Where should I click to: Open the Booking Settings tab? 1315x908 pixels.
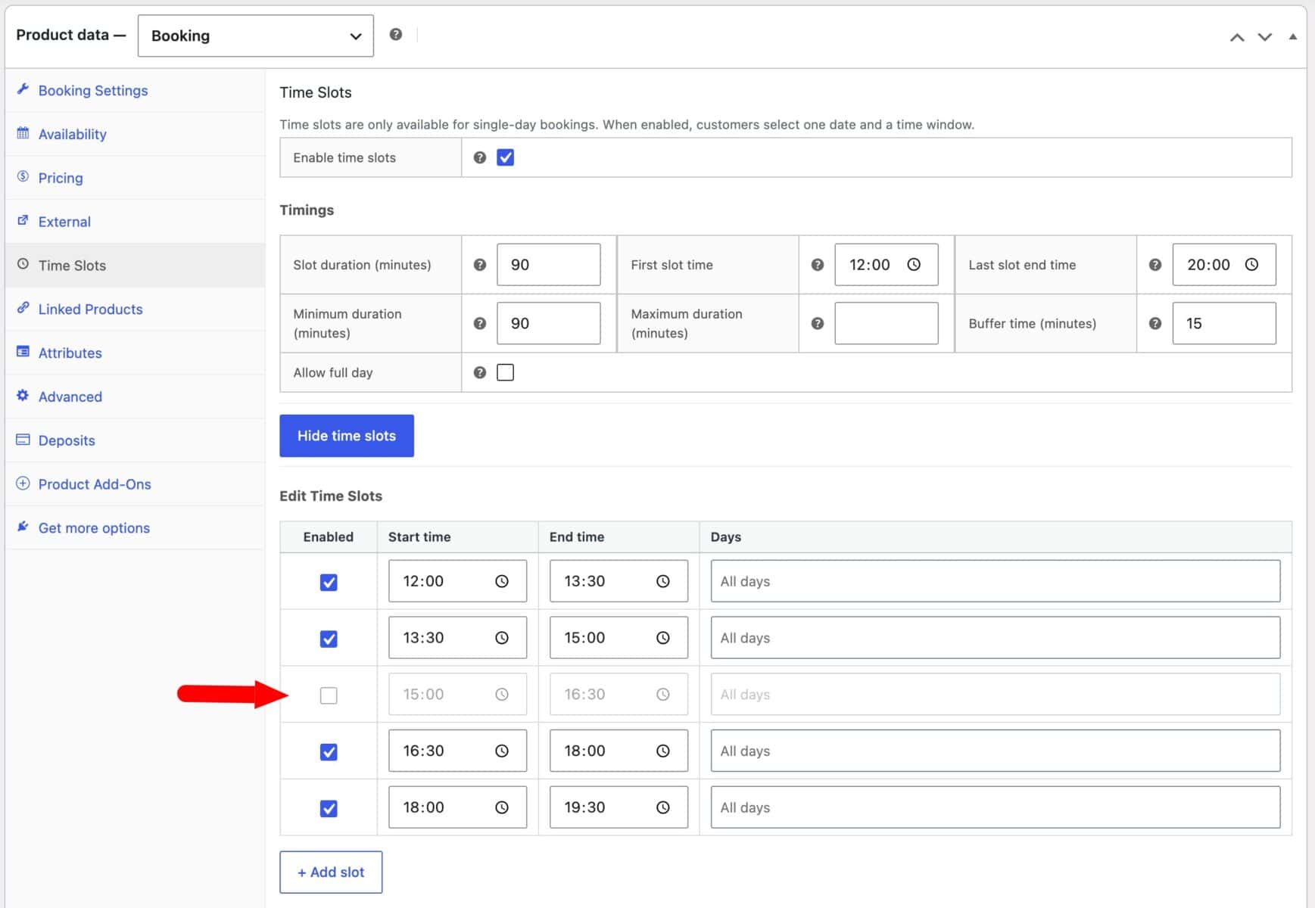pos(135,90)
